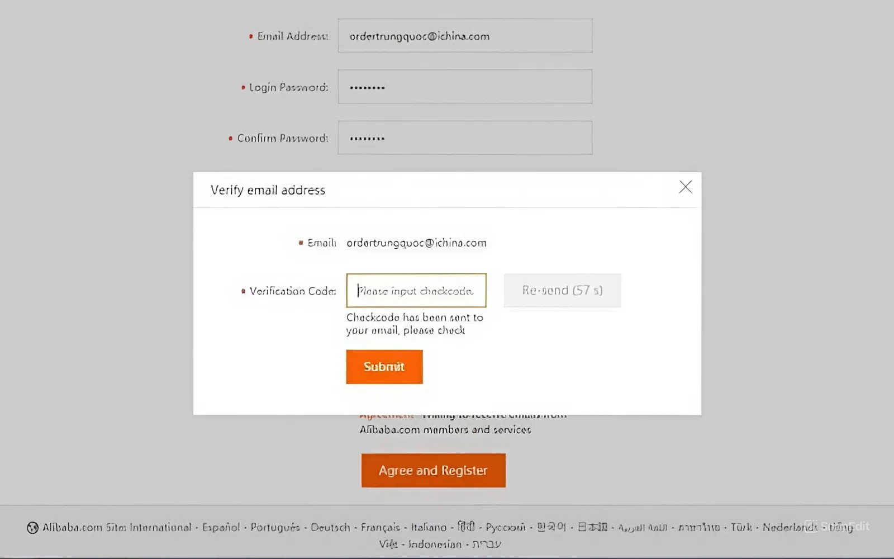Focus the Login Password field
The width and height of the screenshot is (894, 559).
pyautogui.click(x=465, y=87)
